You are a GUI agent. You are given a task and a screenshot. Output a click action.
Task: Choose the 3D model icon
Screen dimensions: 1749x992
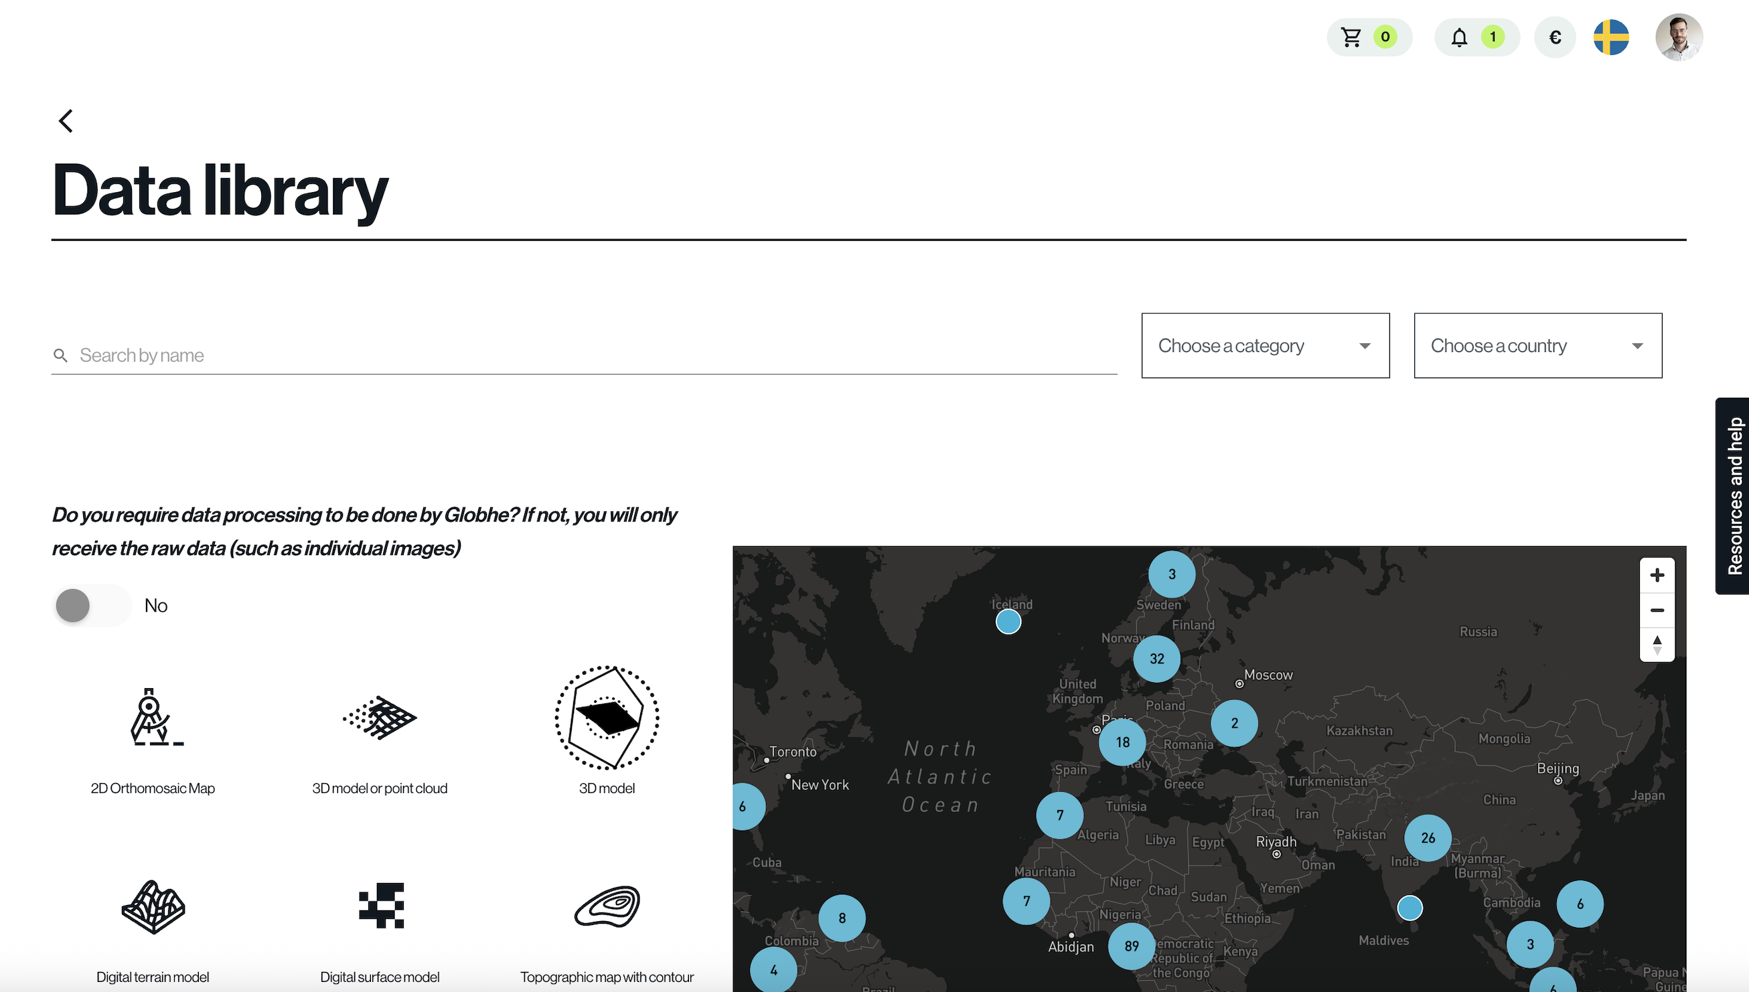click(607, 718)
